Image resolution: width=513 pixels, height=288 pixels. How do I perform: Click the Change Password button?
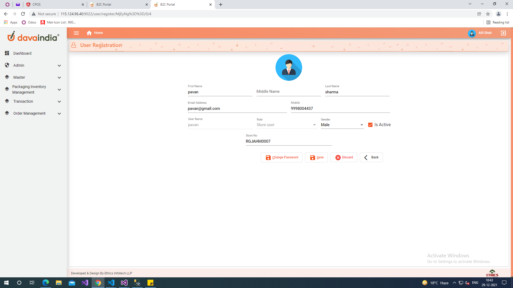click(x=282, y=157)
